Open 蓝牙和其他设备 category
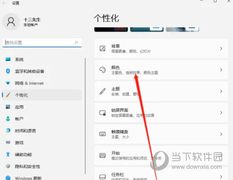Viewport: 233px width, 180px height. click(42, 71)
